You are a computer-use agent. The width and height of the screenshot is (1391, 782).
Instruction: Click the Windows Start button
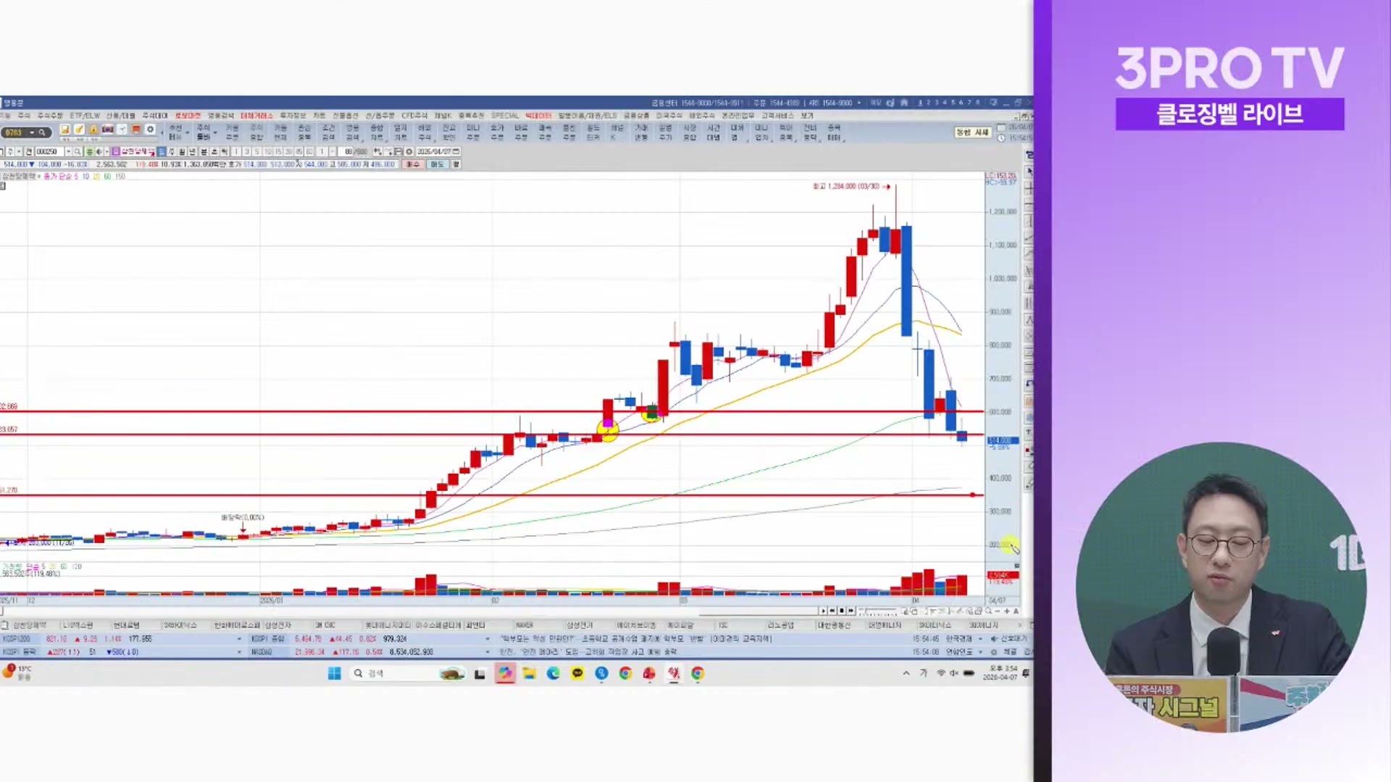pos(334,673)
